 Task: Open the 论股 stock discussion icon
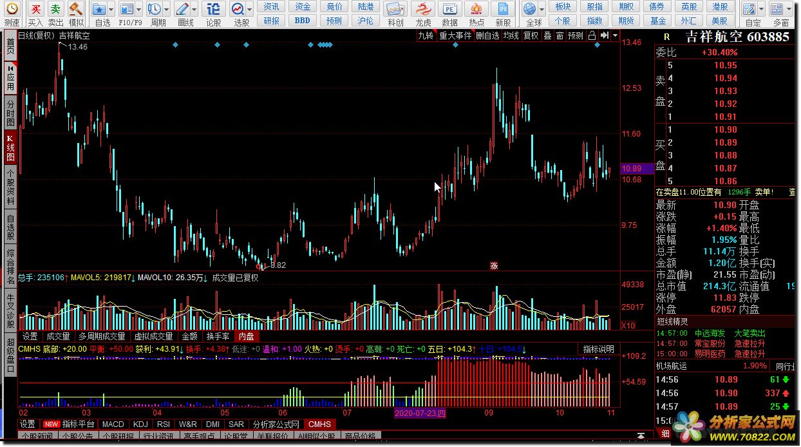tap(214, 9)
